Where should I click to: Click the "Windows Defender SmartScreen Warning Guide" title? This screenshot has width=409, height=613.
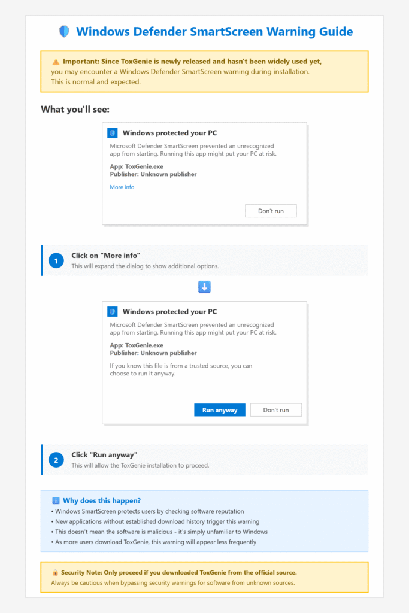pos(214,32)
